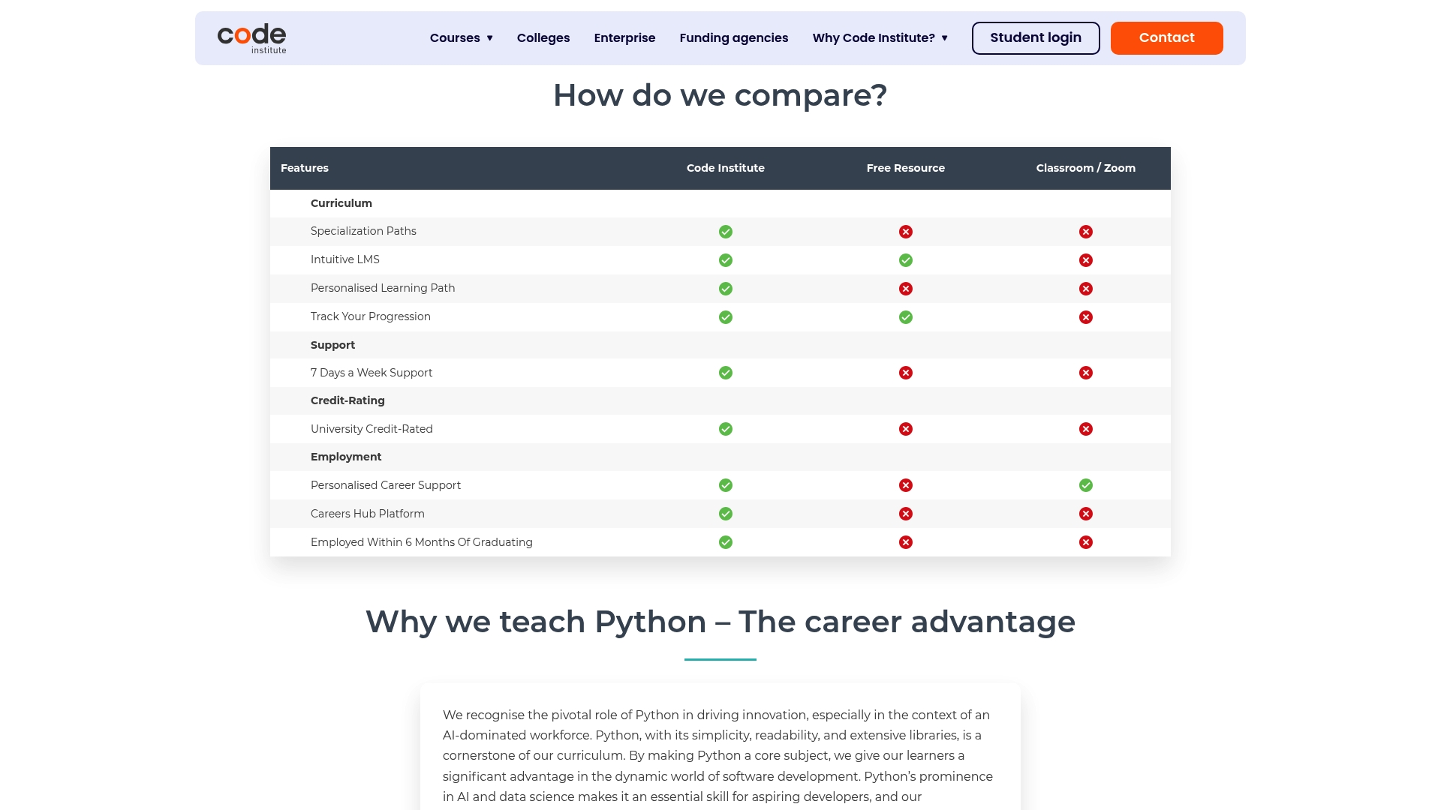Open the Funding agencies nav item
Screen dimensions: 1441x810
pos(734,38)
